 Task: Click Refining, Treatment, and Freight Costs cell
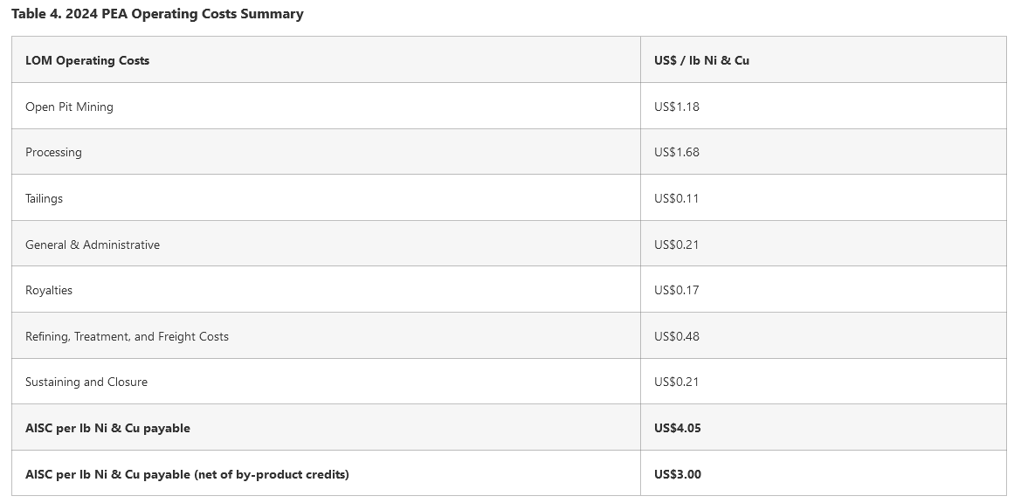[127, 336]
